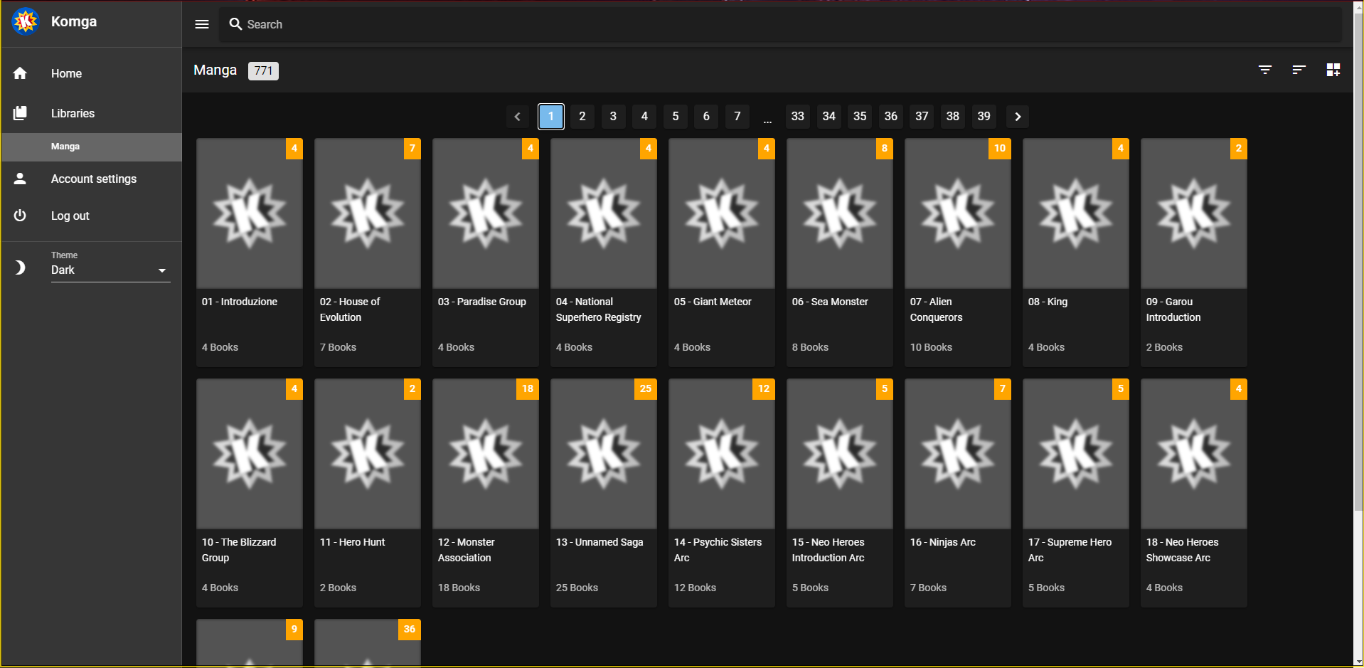Screen dimensions: 1364x668
Task: Open the filter options icon
Action: [1265, 70]
